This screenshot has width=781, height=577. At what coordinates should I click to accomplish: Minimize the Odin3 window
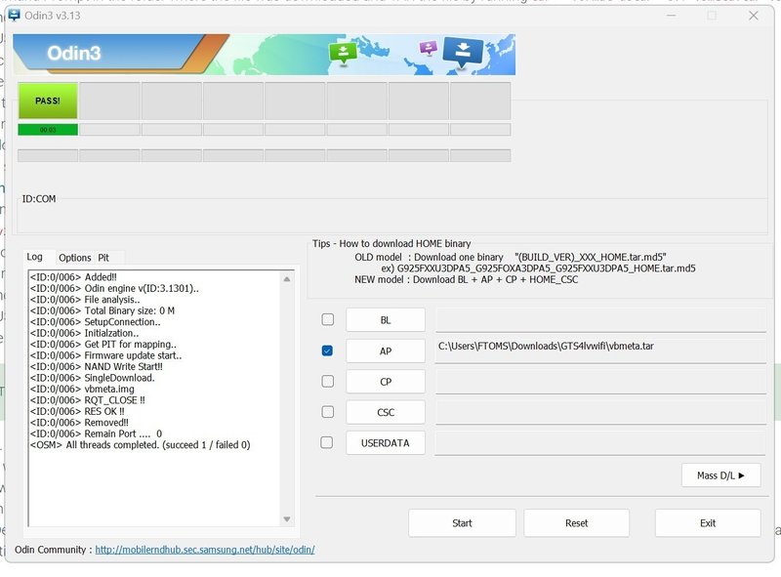[x=671, y=16]
